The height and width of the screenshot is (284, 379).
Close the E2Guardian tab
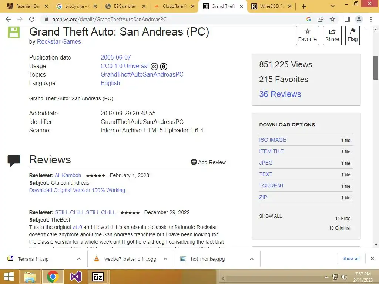(144, 6)
